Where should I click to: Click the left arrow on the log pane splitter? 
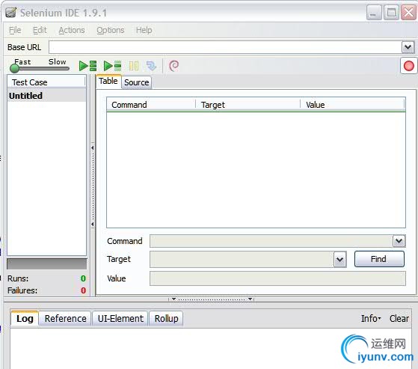173,299
